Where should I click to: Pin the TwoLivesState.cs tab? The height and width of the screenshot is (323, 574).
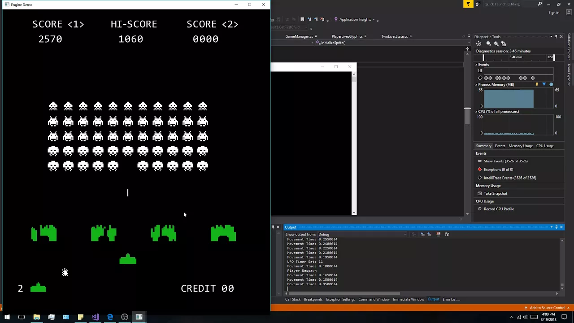pos(411,36)
